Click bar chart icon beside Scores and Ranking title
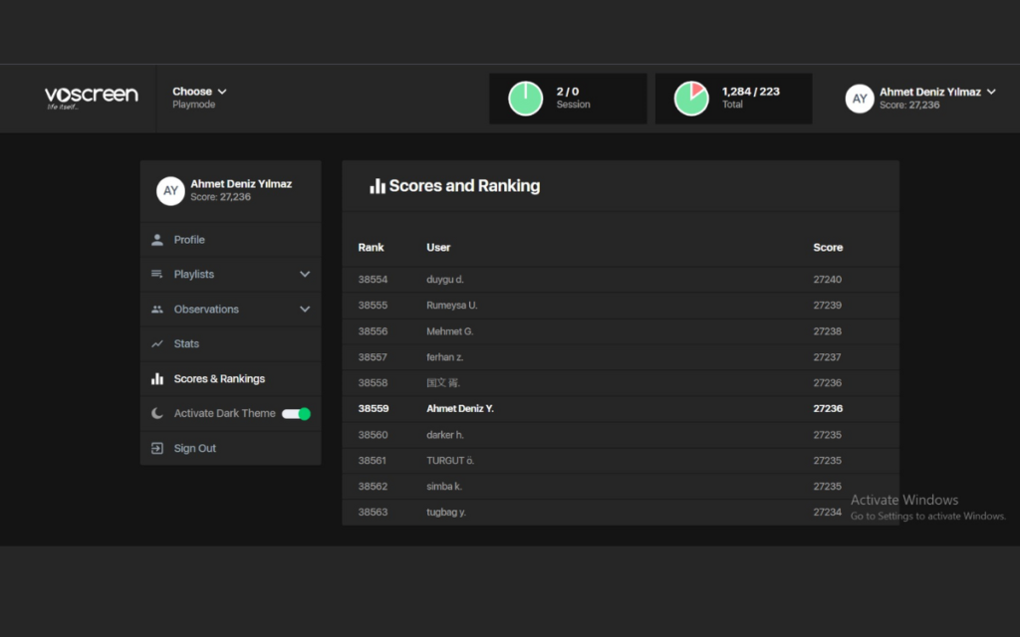 [x=378, y=186]
